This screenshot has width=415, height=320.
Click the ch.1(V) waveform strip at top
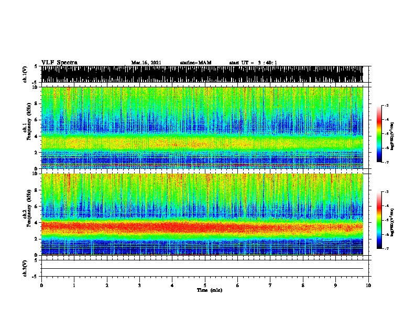point(202,74)
